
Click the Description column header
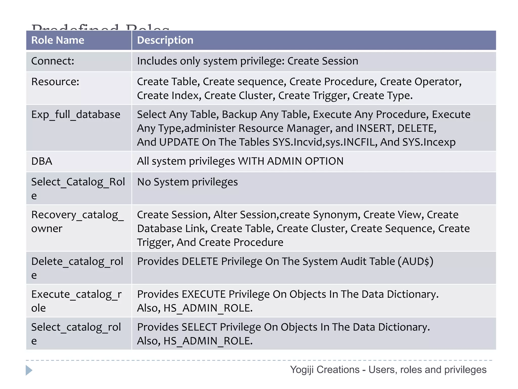click(x=314, y=40)
